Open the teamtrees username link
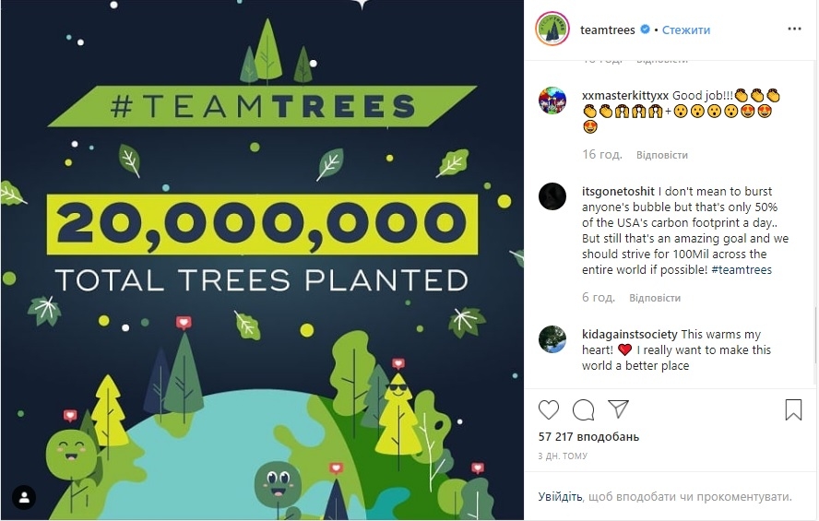 coord(608,30)
